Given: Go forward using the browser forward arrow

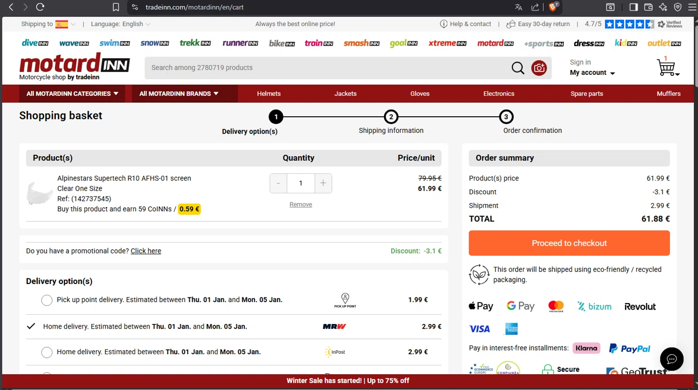Looking at the screenshot, I should point(25,7).
